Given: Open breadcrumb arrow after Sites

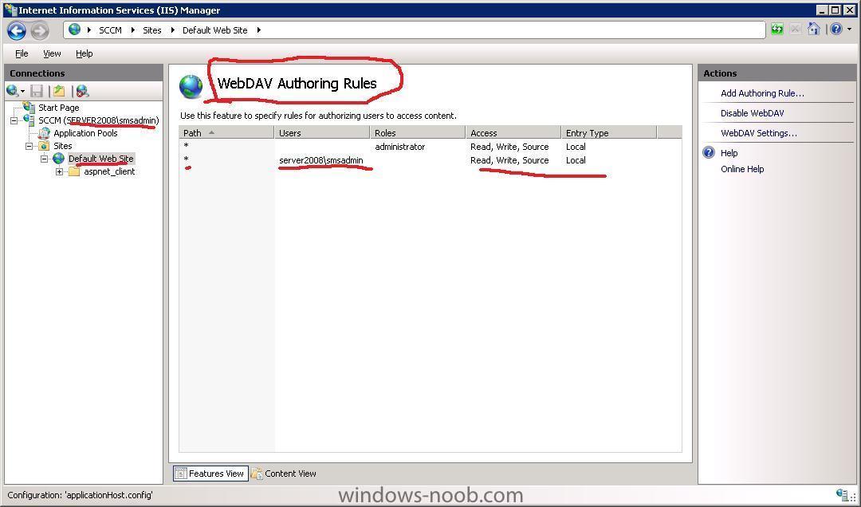Looking at the screenshot, I should (x=172, y=30).
